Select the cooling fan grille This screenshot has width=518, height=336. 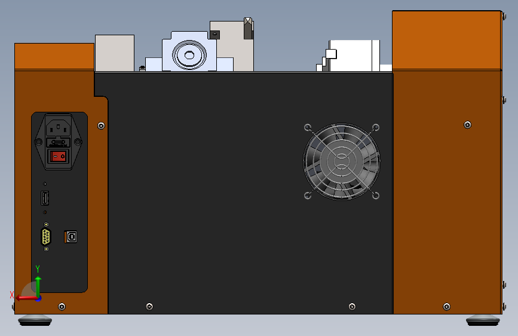click(342, 161)
